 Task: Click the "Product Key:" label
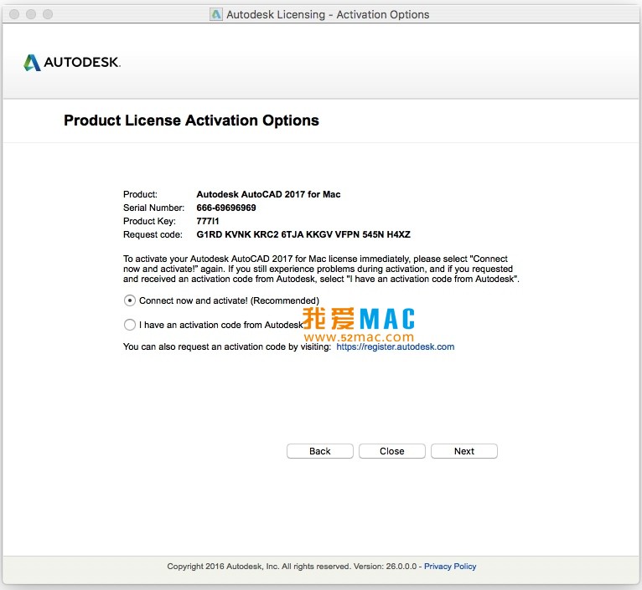click(x=149, y=221)
